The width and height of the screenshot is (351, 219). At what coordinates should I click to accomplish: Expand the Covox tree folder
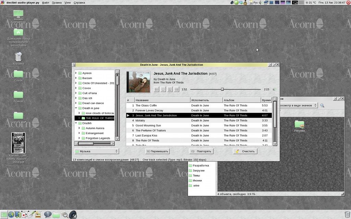pyautogui.click(x=76, y=88)
